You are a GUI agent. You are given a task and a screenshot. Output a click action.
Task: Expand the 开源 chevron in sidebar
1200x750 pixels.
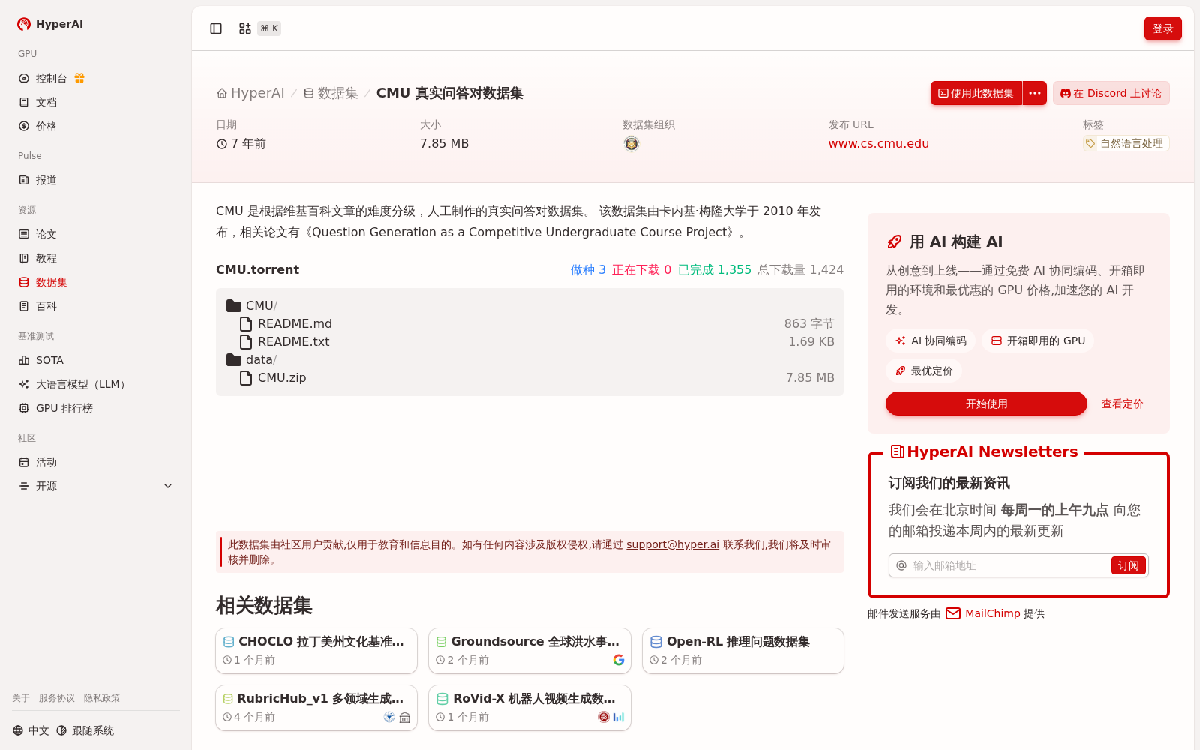[168, 486]
